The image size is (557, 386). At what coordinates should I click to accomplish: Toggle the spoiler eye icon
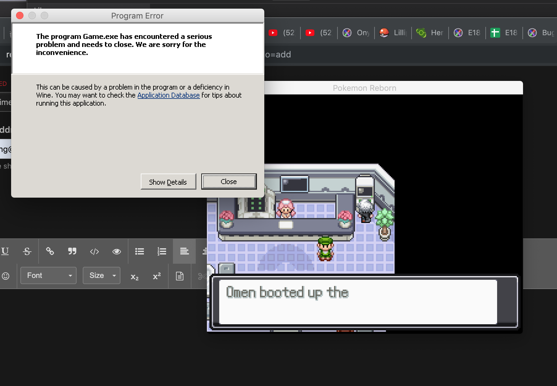pos(117,251)
